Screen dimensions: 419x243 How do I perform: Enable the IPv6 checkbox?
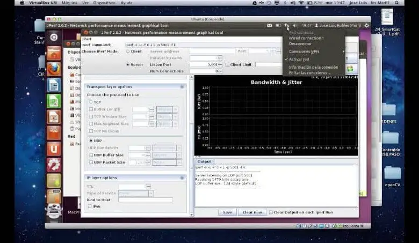[90, 206]
